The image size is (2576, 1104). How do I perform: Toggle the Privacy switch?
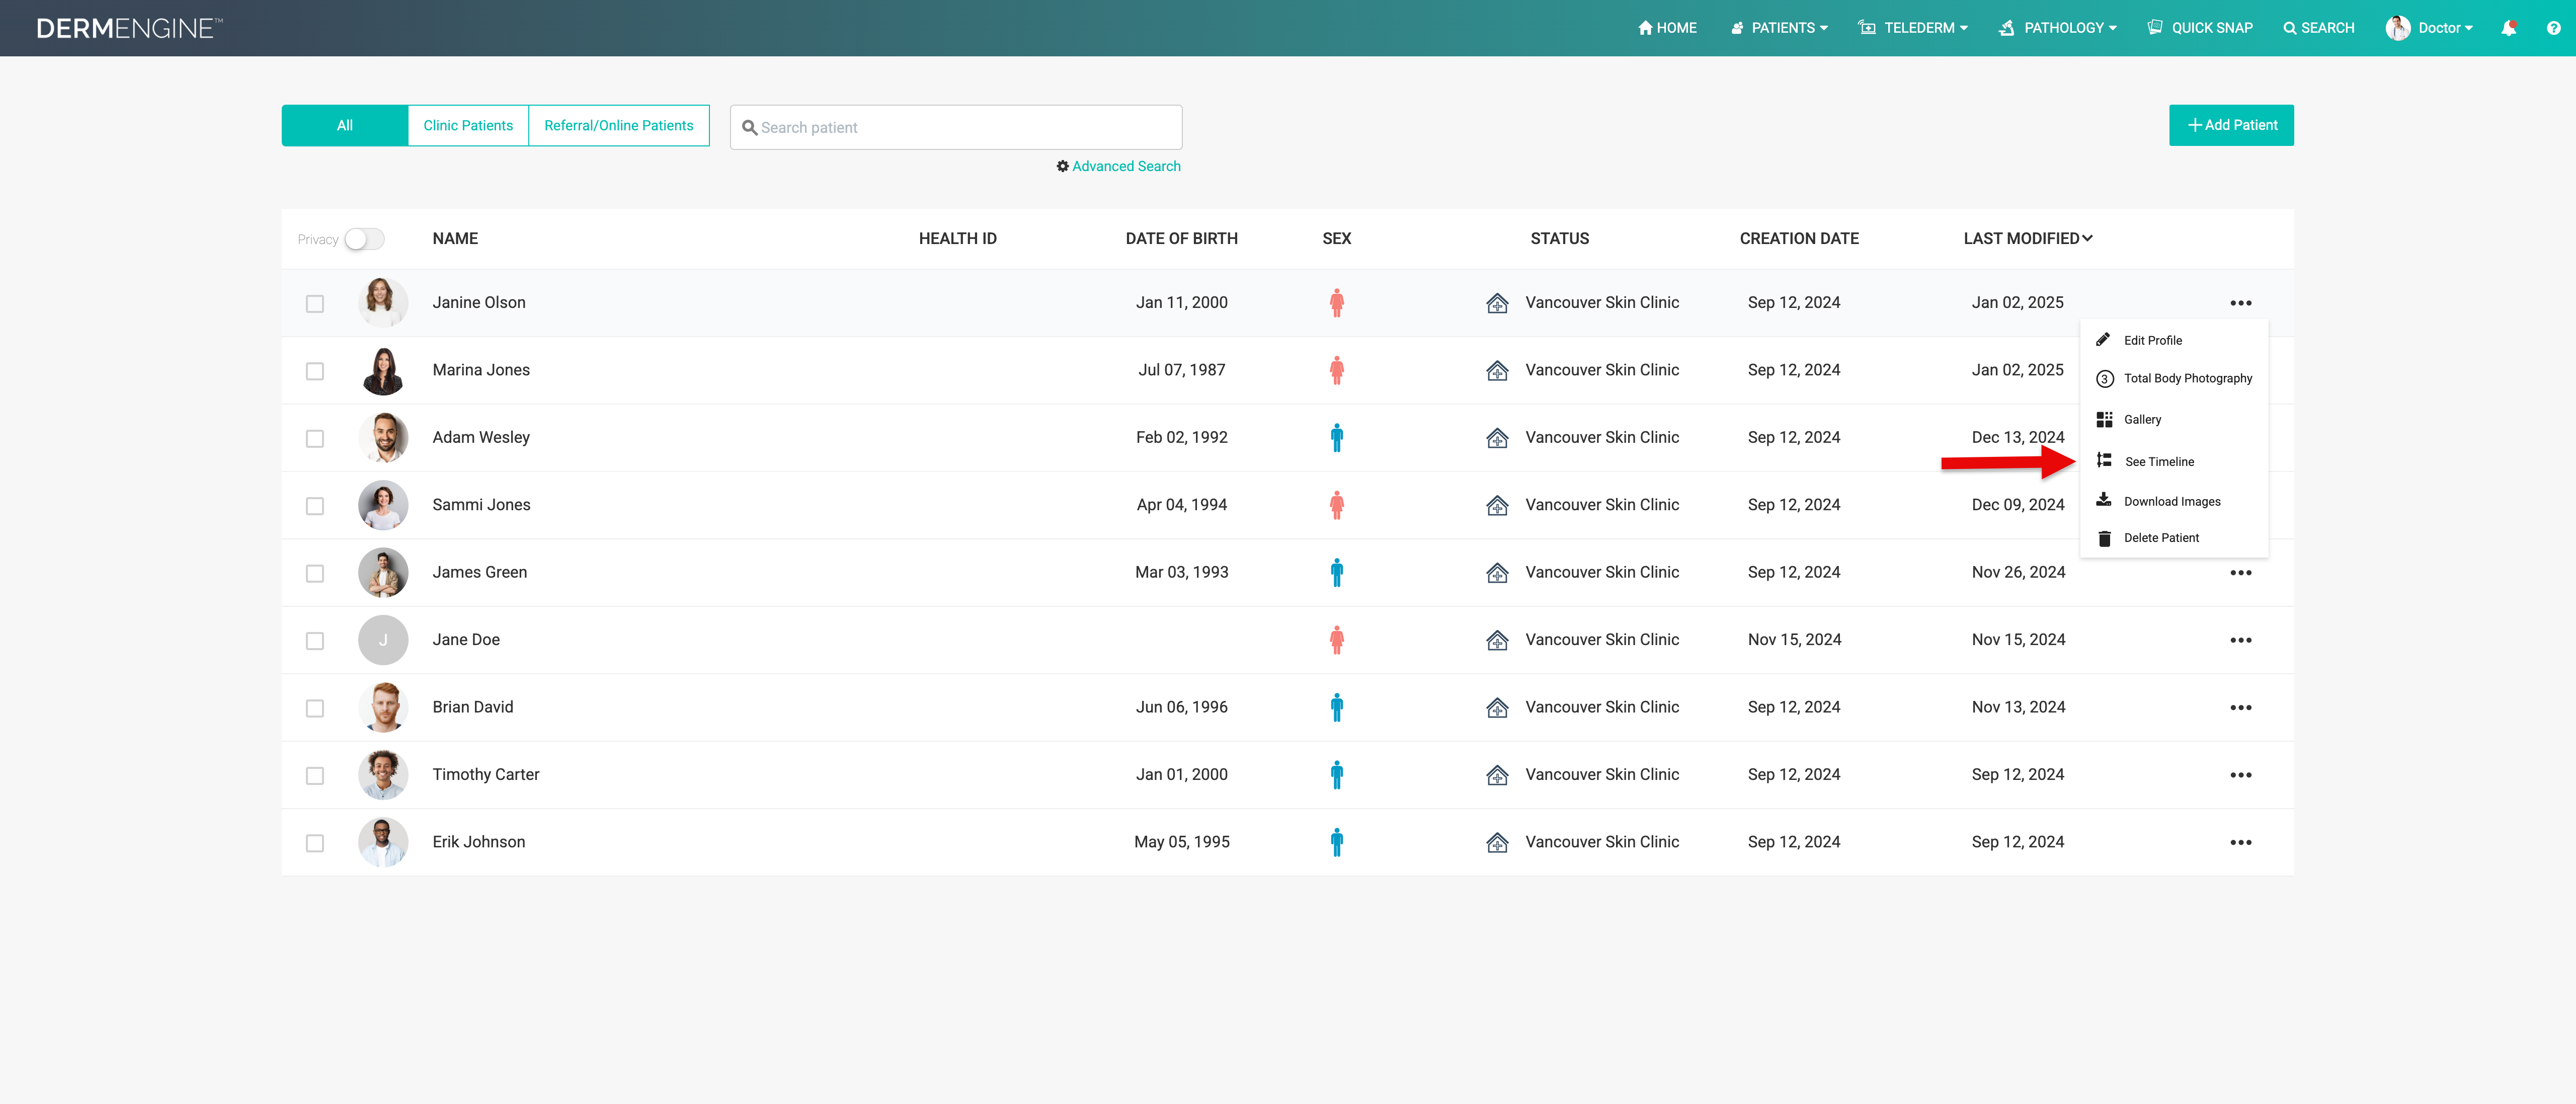point(364,239)
